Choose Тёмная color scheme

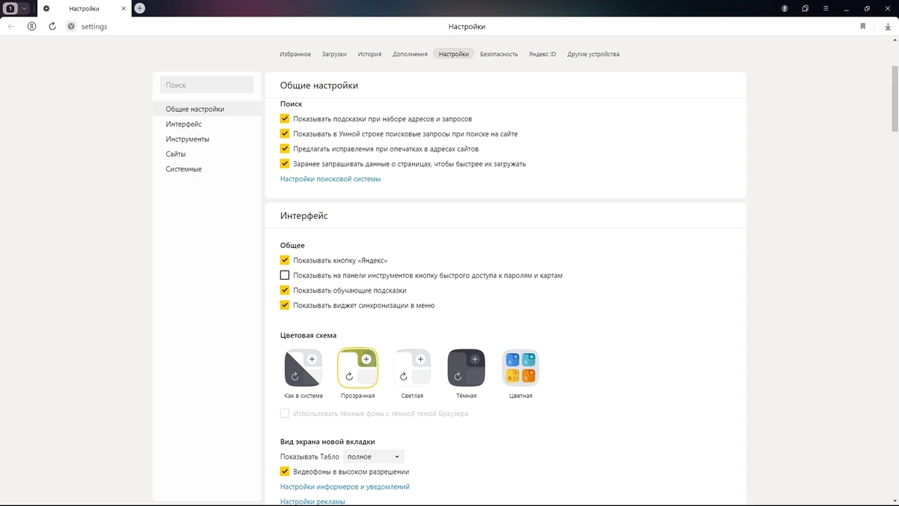(x=466, y=367)
